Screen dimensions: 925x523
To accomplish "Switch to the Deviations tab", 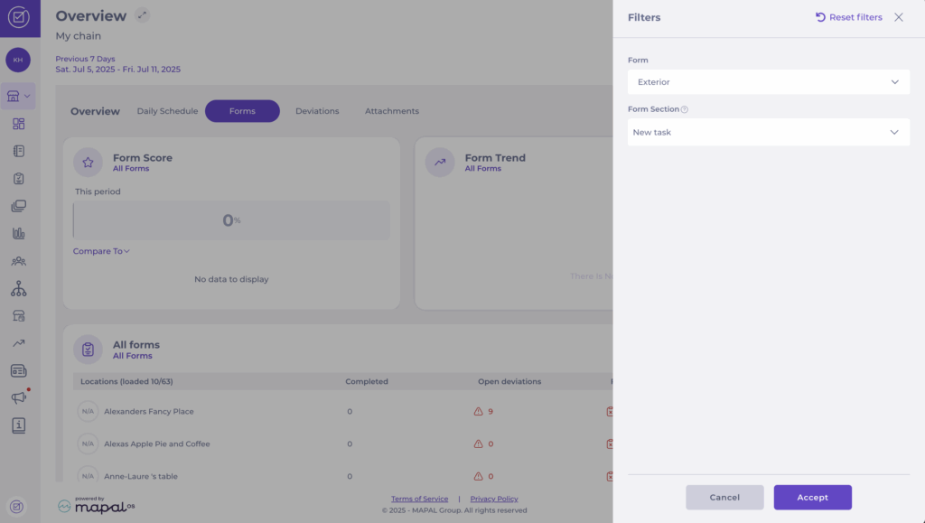I will [x=317, y=111].
